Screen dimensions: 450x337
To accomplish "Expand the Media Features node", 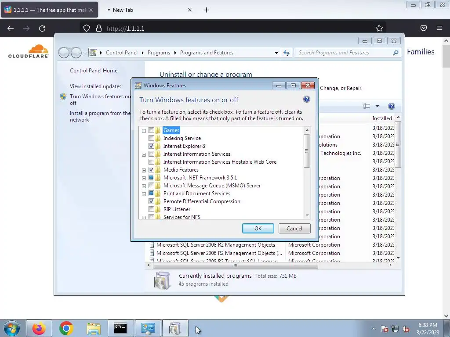I will (144, 170).
